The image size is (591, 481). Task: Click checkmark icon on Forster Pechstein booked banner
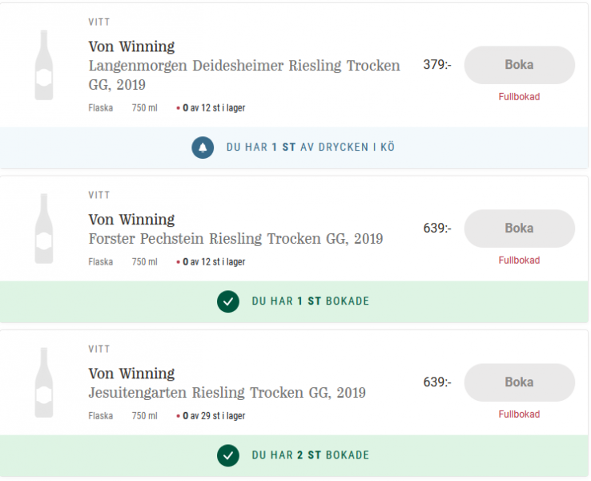(x=228, y=301)
